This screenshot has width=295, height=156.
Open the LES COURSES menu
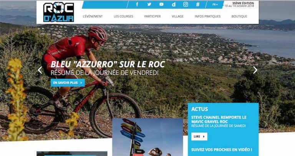click(x=123, y=16)
